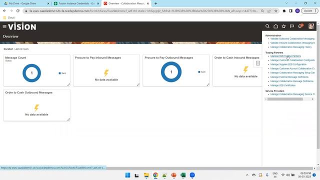Image resolution: width=320 pixels, height=180 pixels.
Task: Switch to Fusion Instance Credentials tab
Action: click(76, 3)
